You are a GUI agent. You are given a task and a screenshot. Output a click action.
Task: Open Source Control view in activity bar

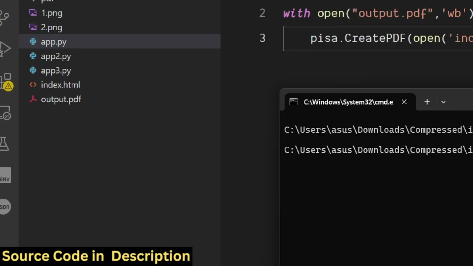click(4, 17)
